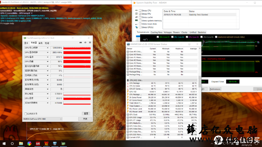Click GPU-Z 重置 reset button

click(x=86, y=114)
